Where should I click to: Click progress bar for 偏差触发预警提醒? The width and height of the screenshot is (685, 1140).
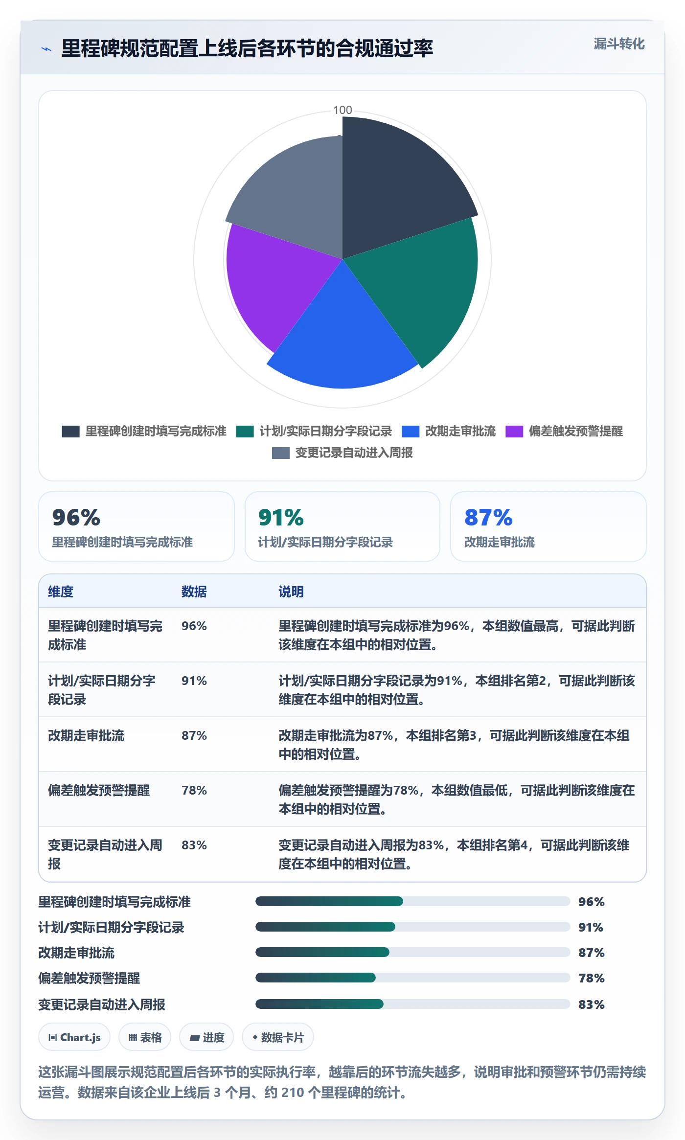(x=413, y=978)
